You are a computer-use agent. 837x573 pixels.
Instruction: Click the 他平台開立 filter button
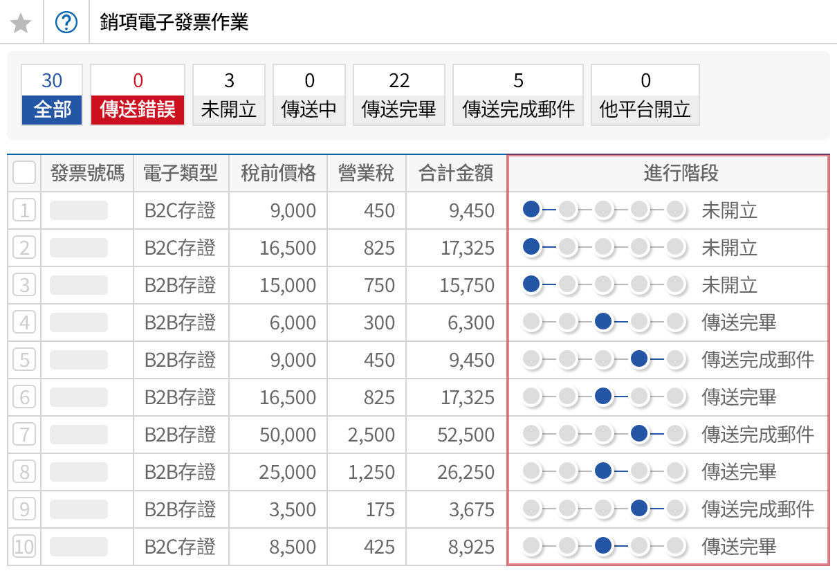pyautogui.click(x=645, y=93)
